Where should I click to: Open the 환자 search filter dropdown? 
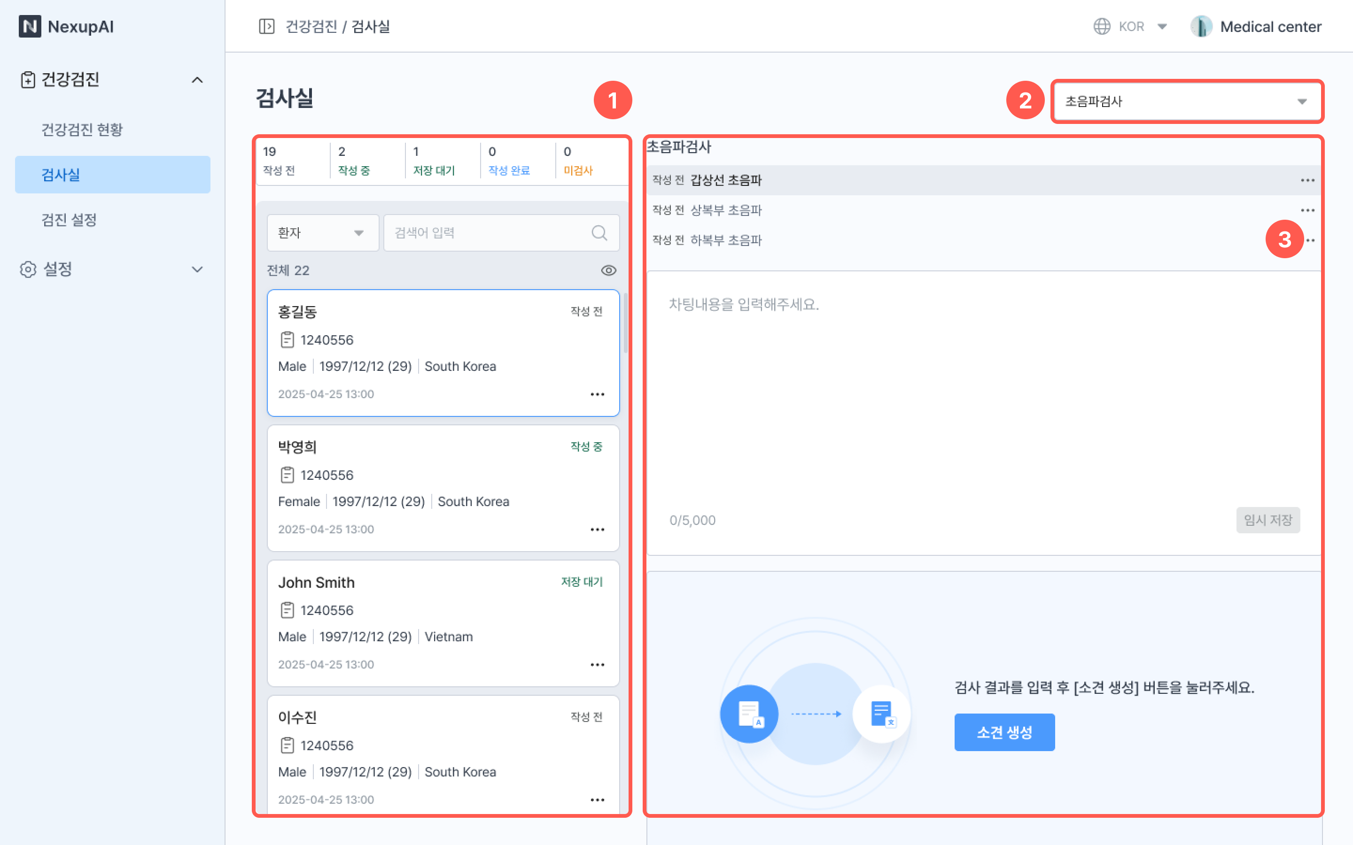(x=322, y=232)
